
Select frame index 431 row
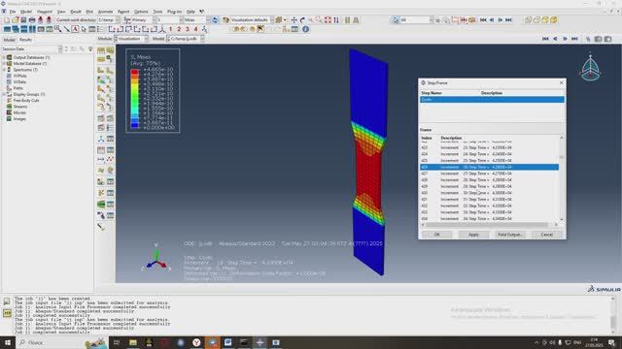[490, 200]
